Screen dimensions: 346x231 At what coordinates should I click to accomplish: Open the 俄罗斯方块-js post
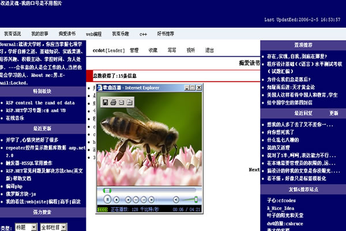(21, 194)
